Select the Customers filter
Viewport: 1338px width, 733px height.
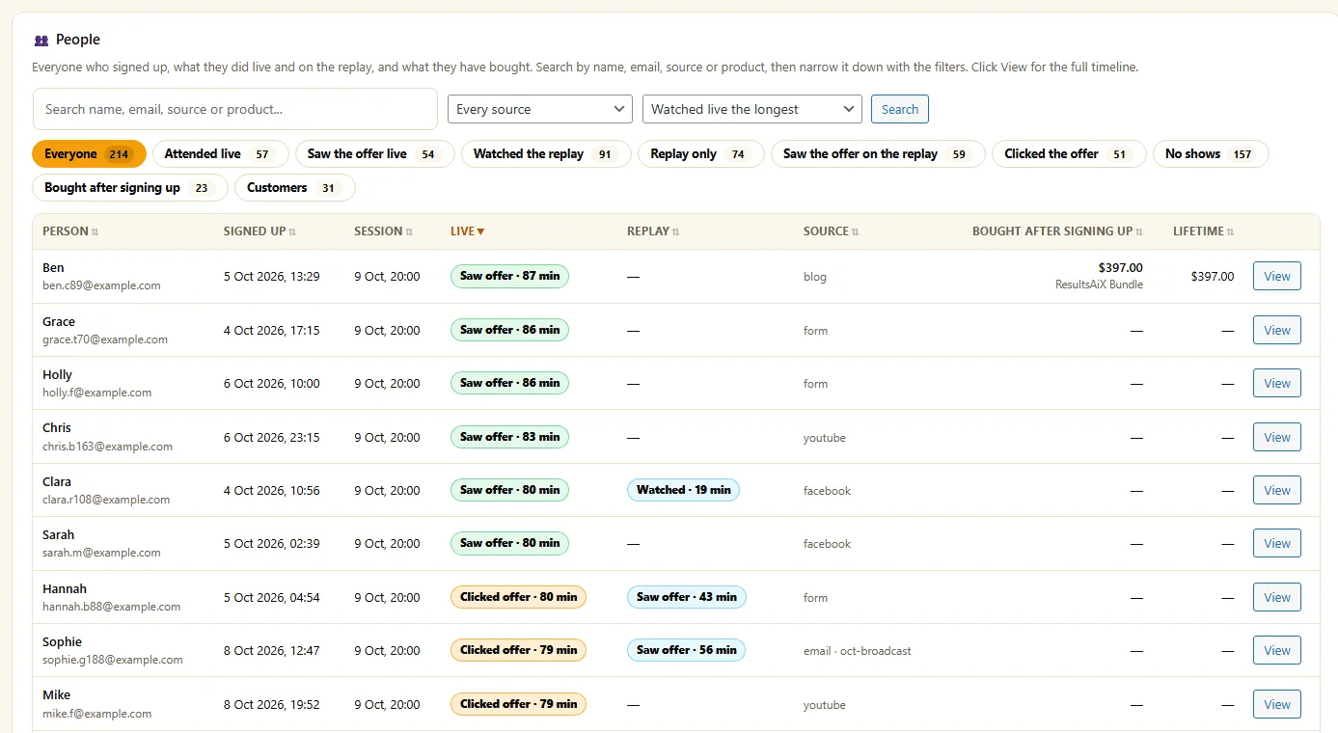click(295, 188)
